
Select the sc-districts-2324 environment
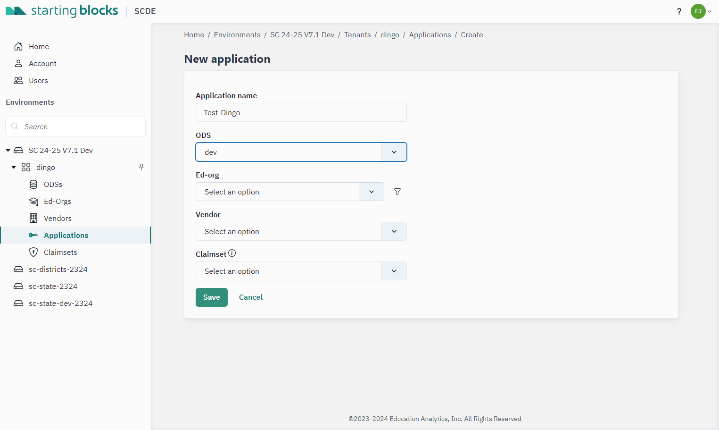tap(58, 269)
